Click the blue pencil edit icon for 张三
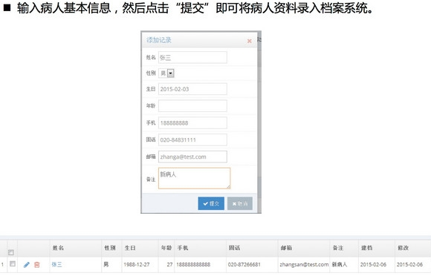 click(27, 265)
